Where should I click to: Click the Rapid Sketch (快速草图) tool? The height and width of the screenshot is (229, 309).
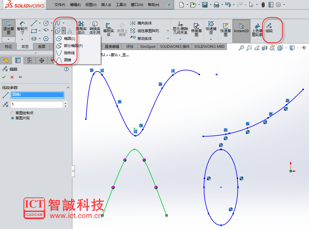click(x=225, y=29)
